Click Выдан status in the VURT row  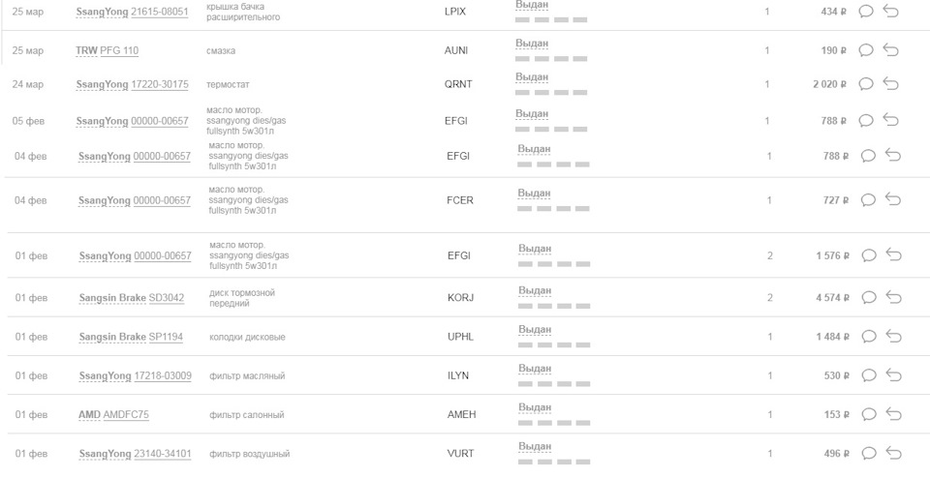[x=535, y=446]
